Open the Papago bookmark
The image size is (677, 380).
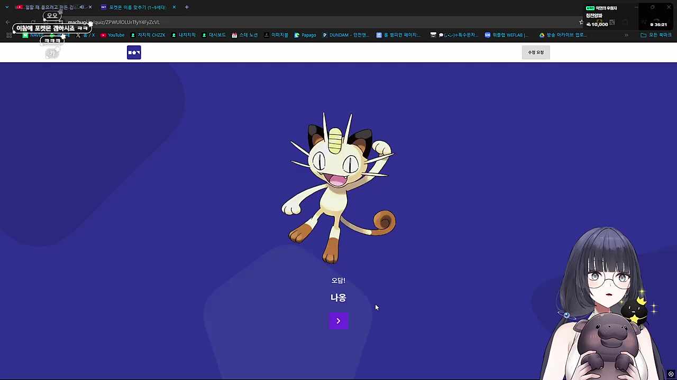[x=305, y=35]
